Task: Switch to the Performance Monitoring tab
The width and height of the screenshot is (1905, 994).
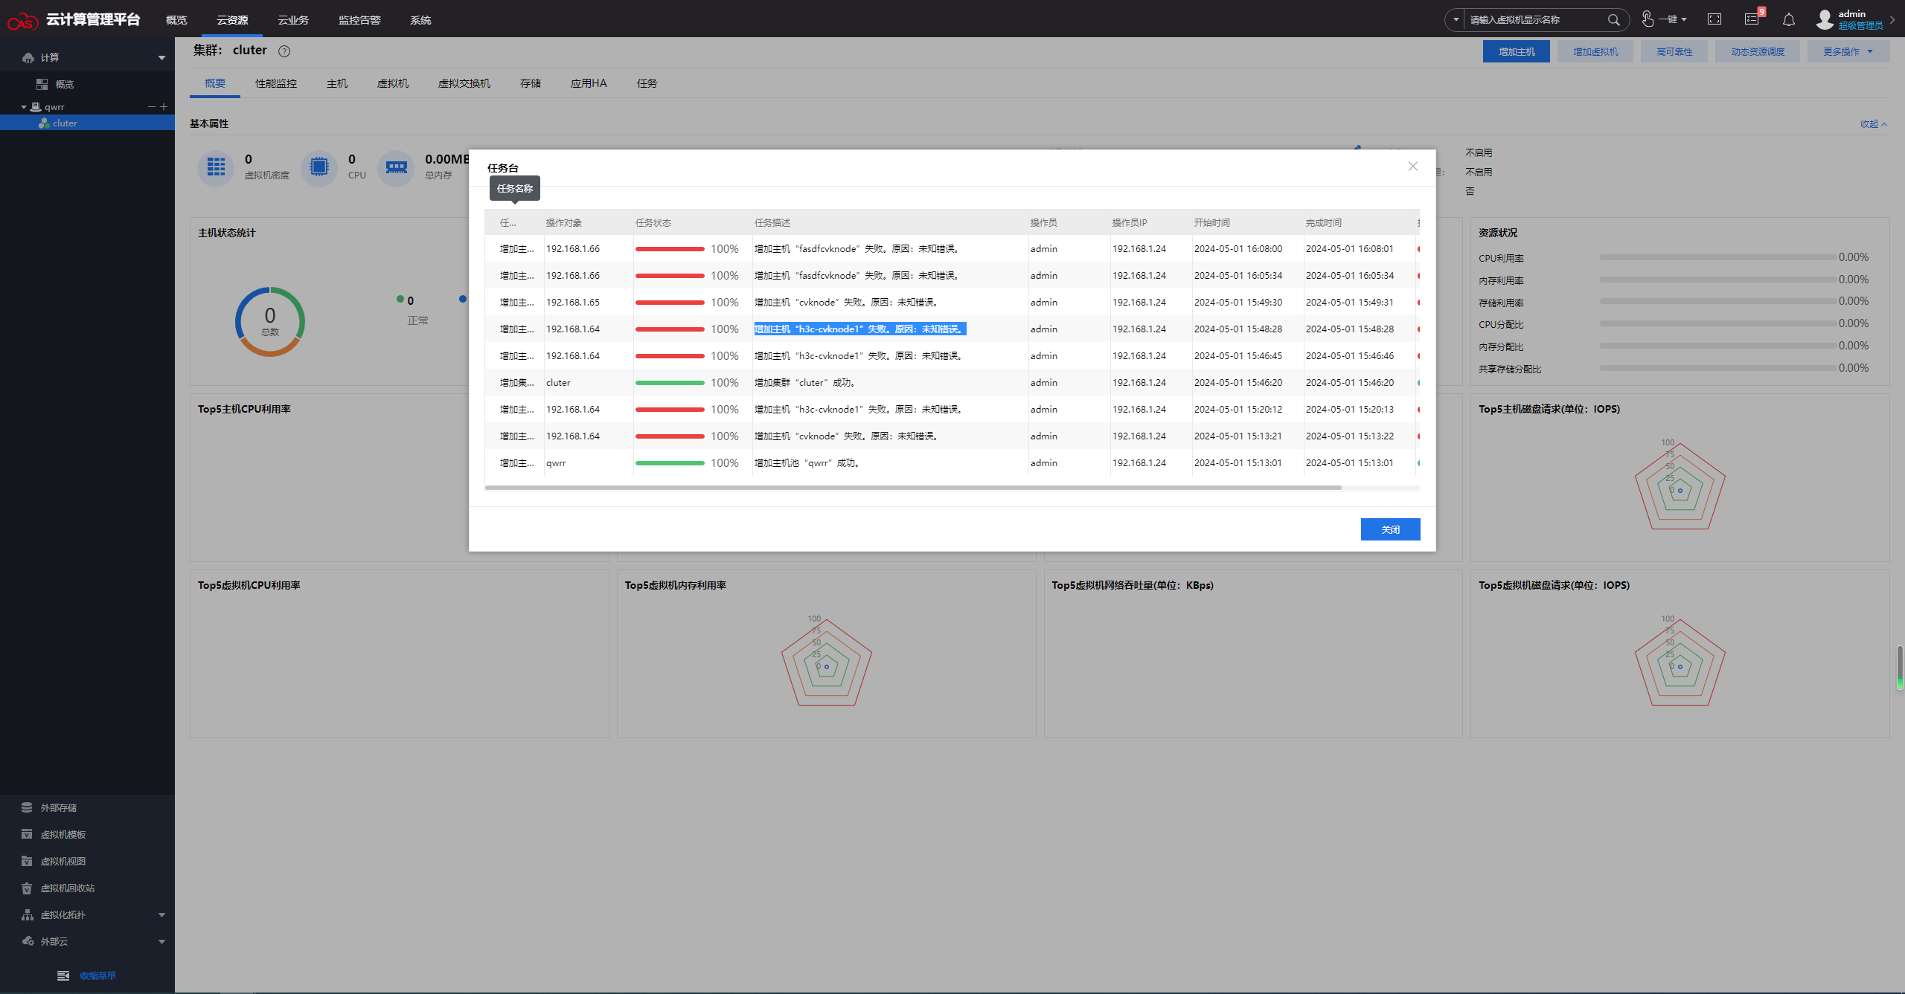Action: (x=276, y=83)
